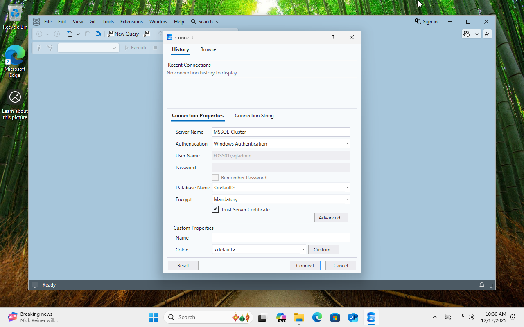Click the Advanced... button
Viewport: 524px width, 327px height.
[x=331, y=217]
